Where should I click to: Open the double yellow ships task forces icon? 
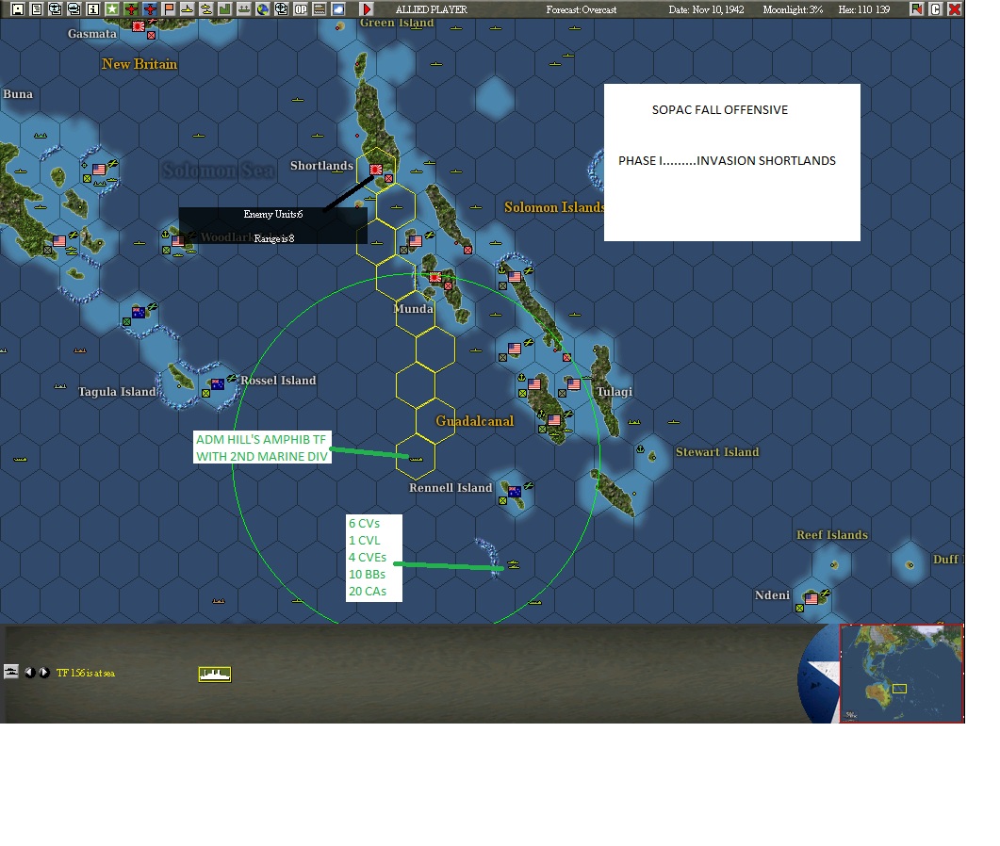(x=206, y=8)
